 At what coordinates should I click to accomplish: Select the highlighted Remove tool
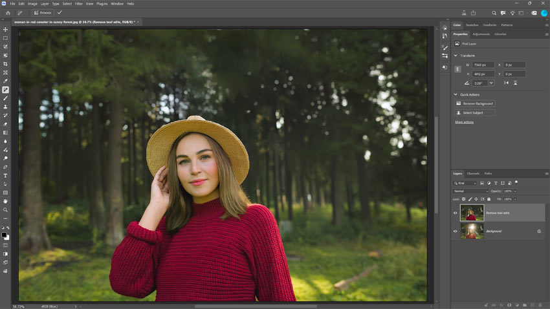[5, 90]
